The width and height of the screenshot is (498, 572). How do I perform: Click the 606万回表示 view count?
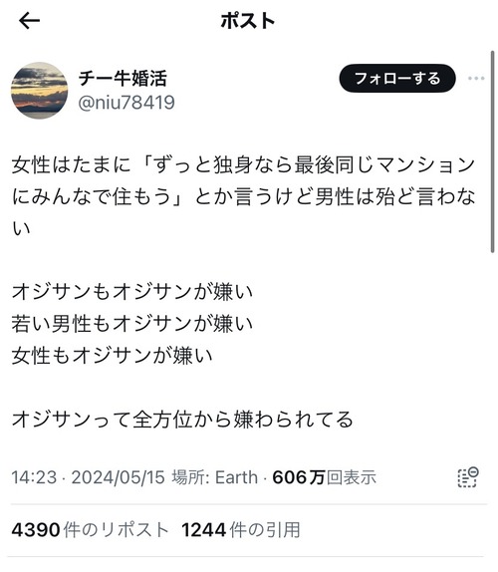(324, 477)
